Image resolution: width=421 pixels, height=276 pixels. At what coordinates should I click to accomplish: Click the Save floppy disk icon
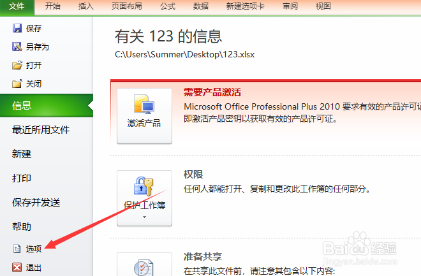click(x=17, y=28)
